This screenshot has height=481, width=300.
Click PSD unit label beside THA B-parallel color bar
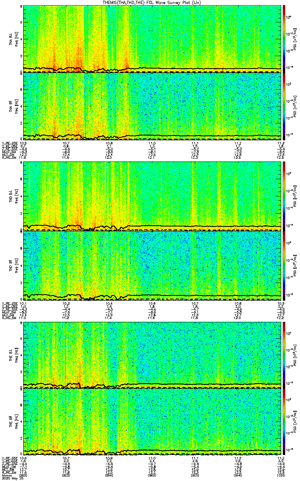294,106
